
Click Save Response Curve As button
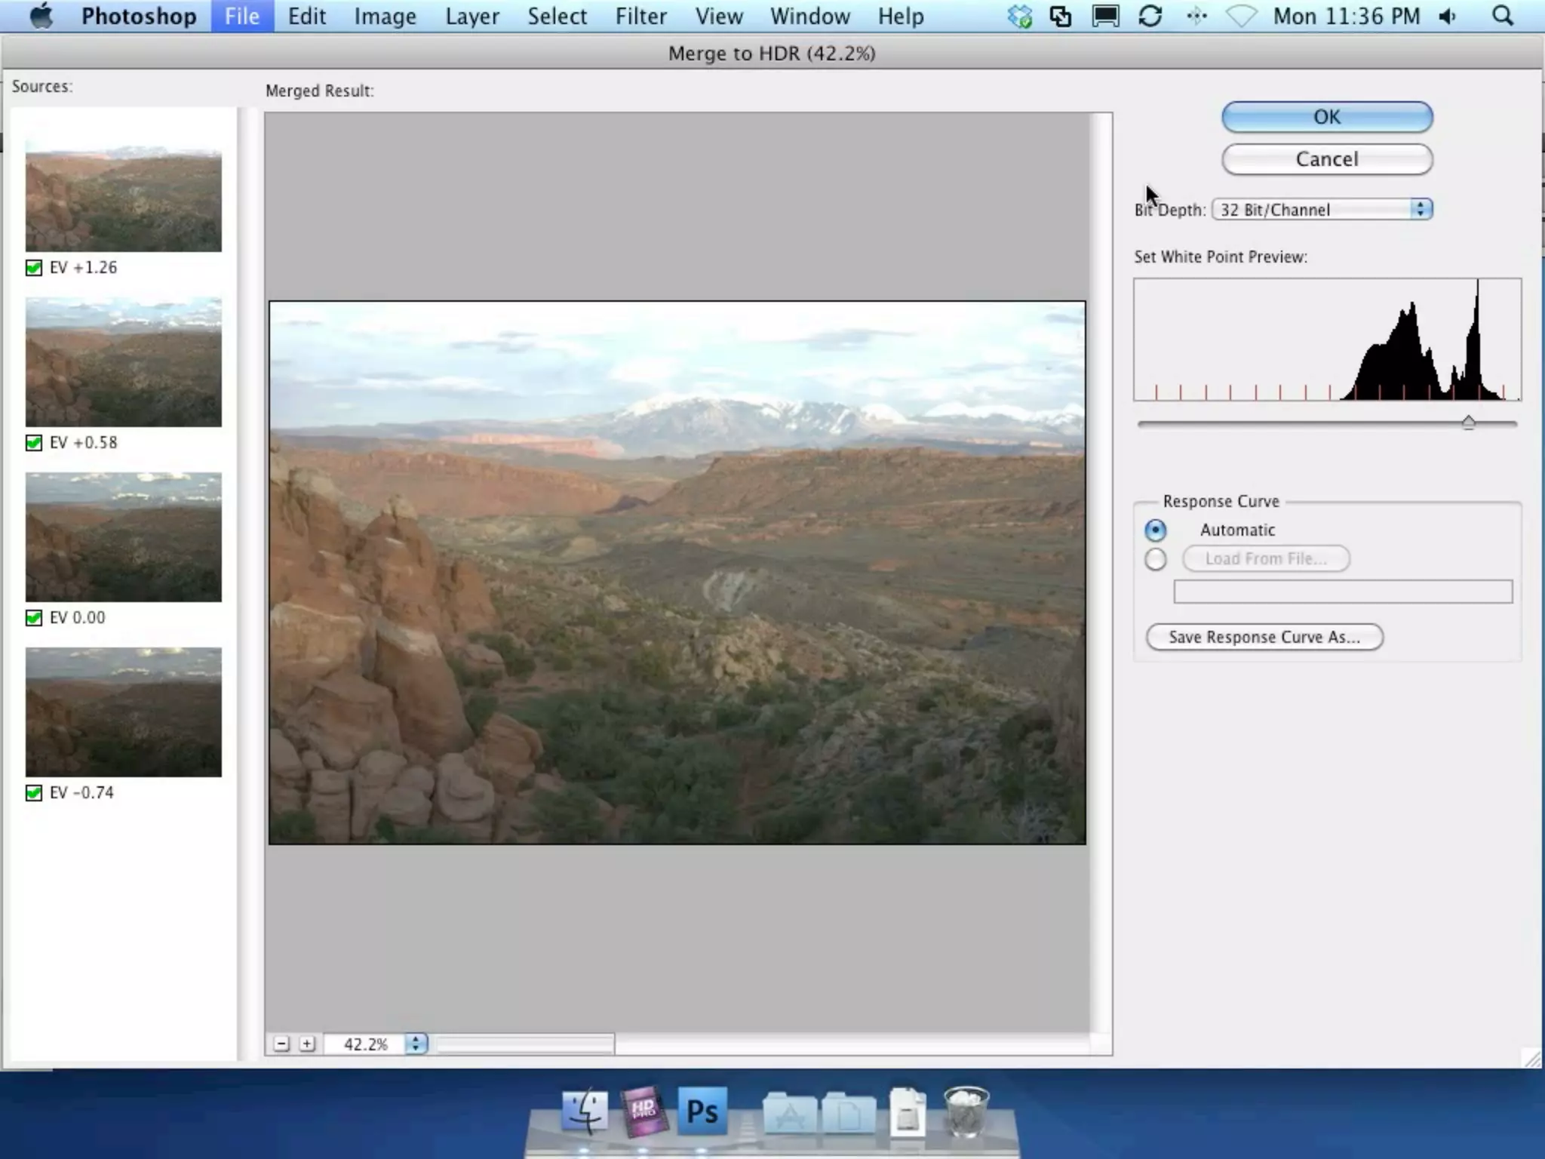tap(1264, 637)
